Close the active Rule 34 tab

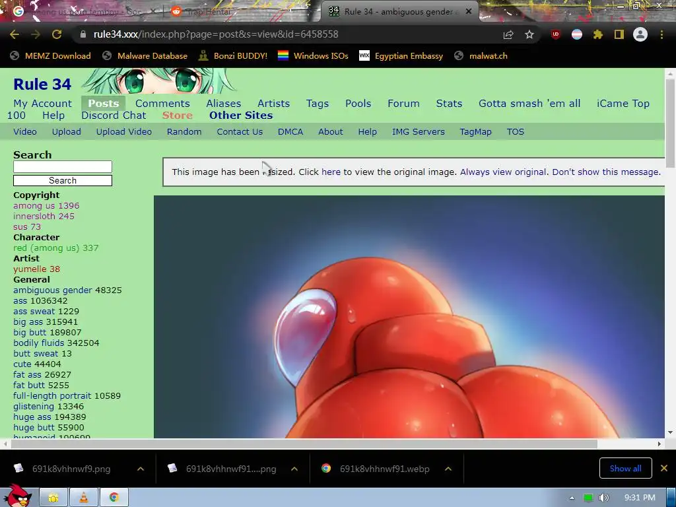coord(469,12)
